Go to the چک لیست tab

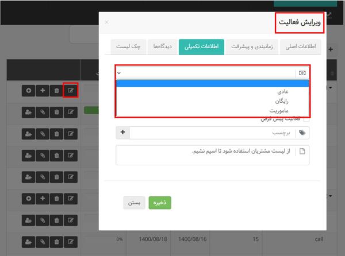point(129,47)
